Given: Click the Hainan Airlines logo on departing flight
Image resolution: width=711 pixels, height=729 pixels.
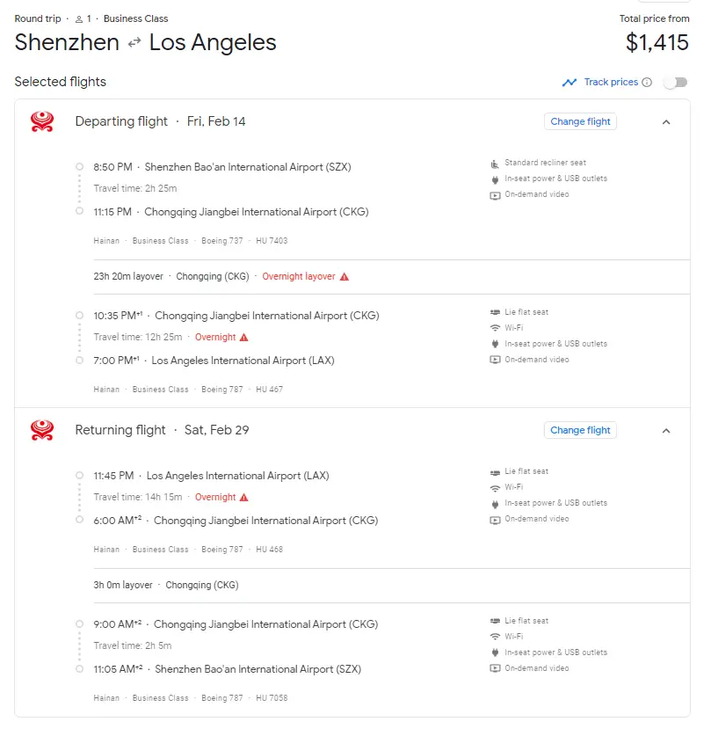Looking at the screenshot, I should click(x=41, y=121).
